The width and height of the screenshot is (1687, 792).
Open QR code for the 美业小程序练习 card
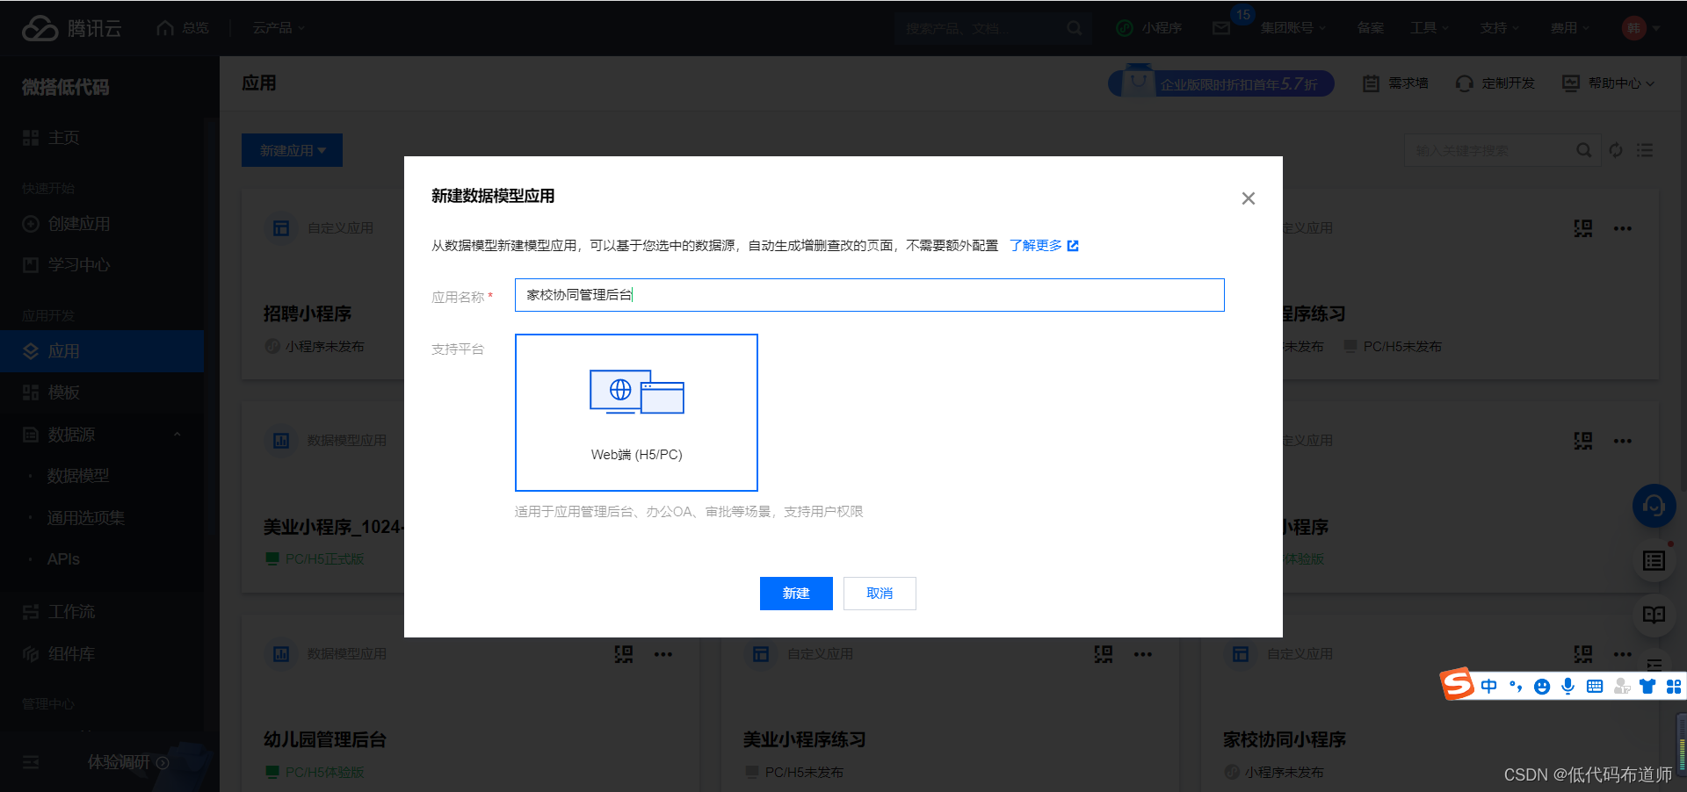click(1104, 654)
